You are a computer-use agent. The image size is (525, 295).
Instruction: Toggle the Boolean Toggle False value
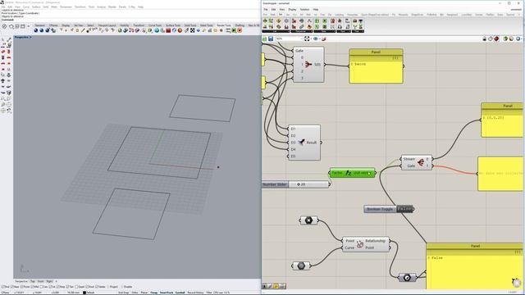point(404,209)
